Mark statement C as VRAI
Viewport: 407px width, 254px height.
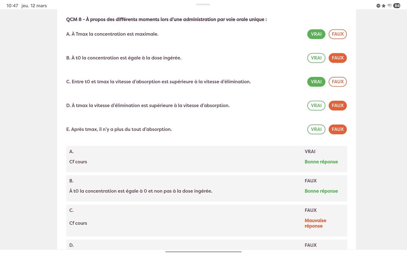pyautogui.click(x=316, y=81)
